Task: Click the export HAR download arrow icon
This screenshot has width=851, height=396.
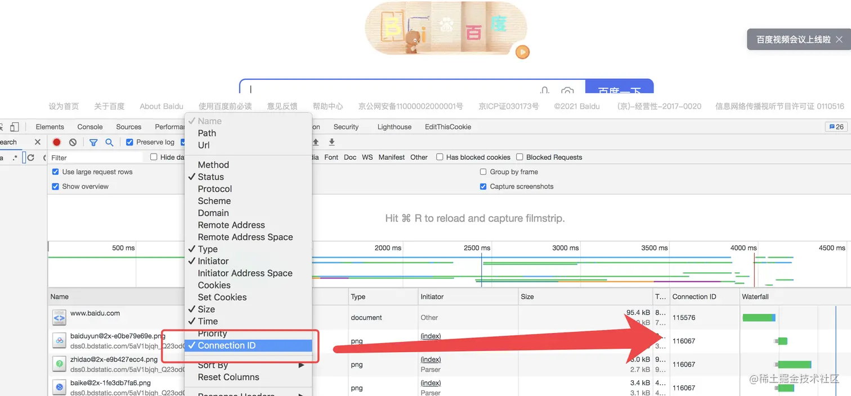Action: click(332, 142)
